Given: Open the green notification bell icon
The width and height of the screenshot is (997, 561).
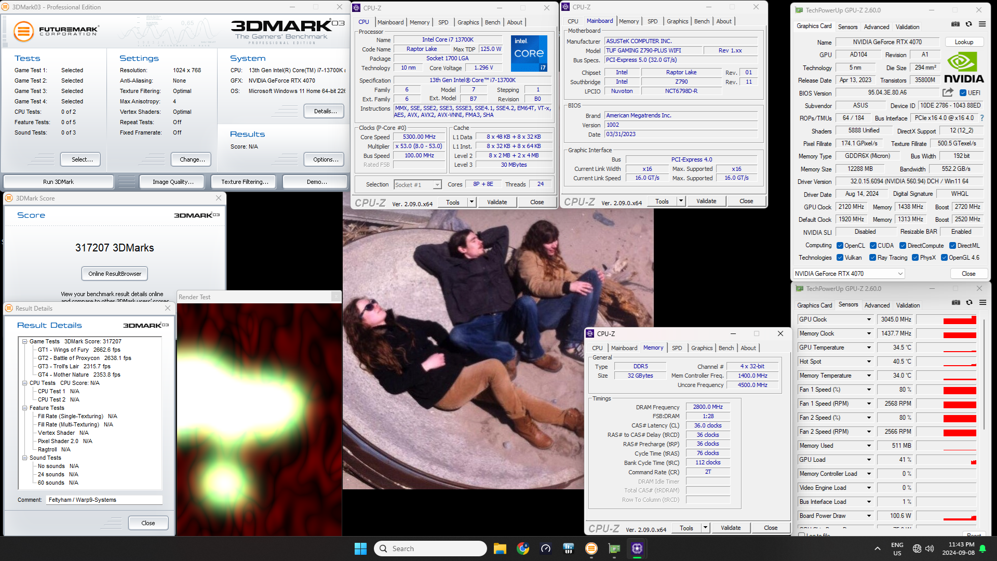Looking at the screenshot, I should tap(982, 549).
